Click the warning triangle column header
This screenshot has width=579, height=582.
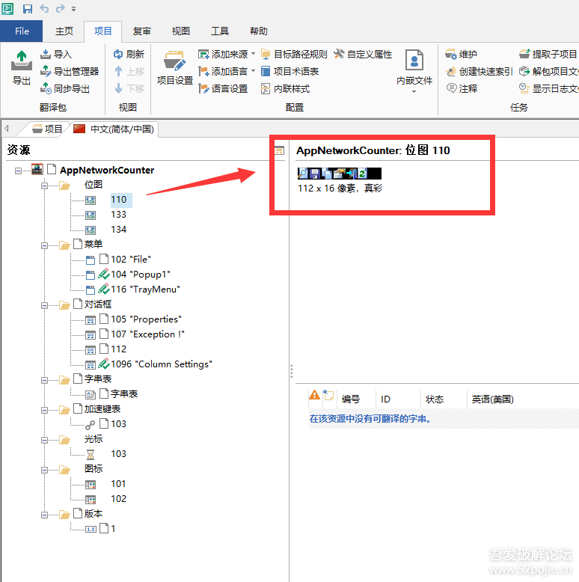[314, 395]
